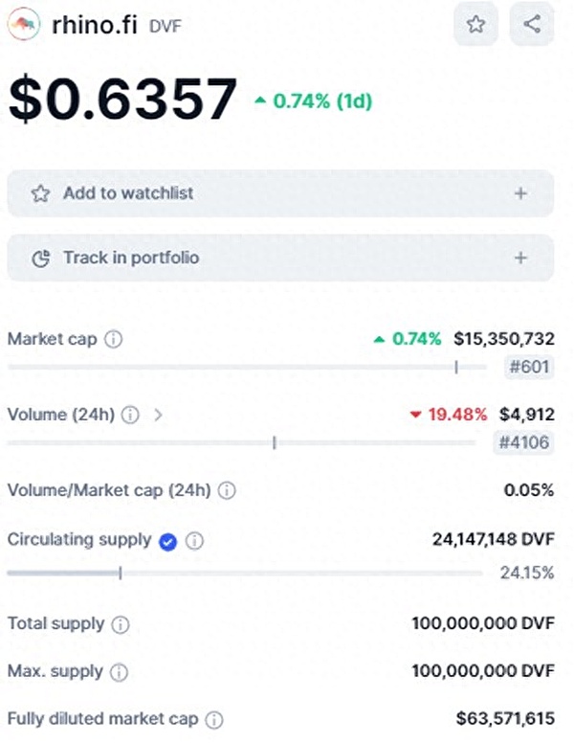
Task: Click the Volume (24h) info icon
Action: 131,415
